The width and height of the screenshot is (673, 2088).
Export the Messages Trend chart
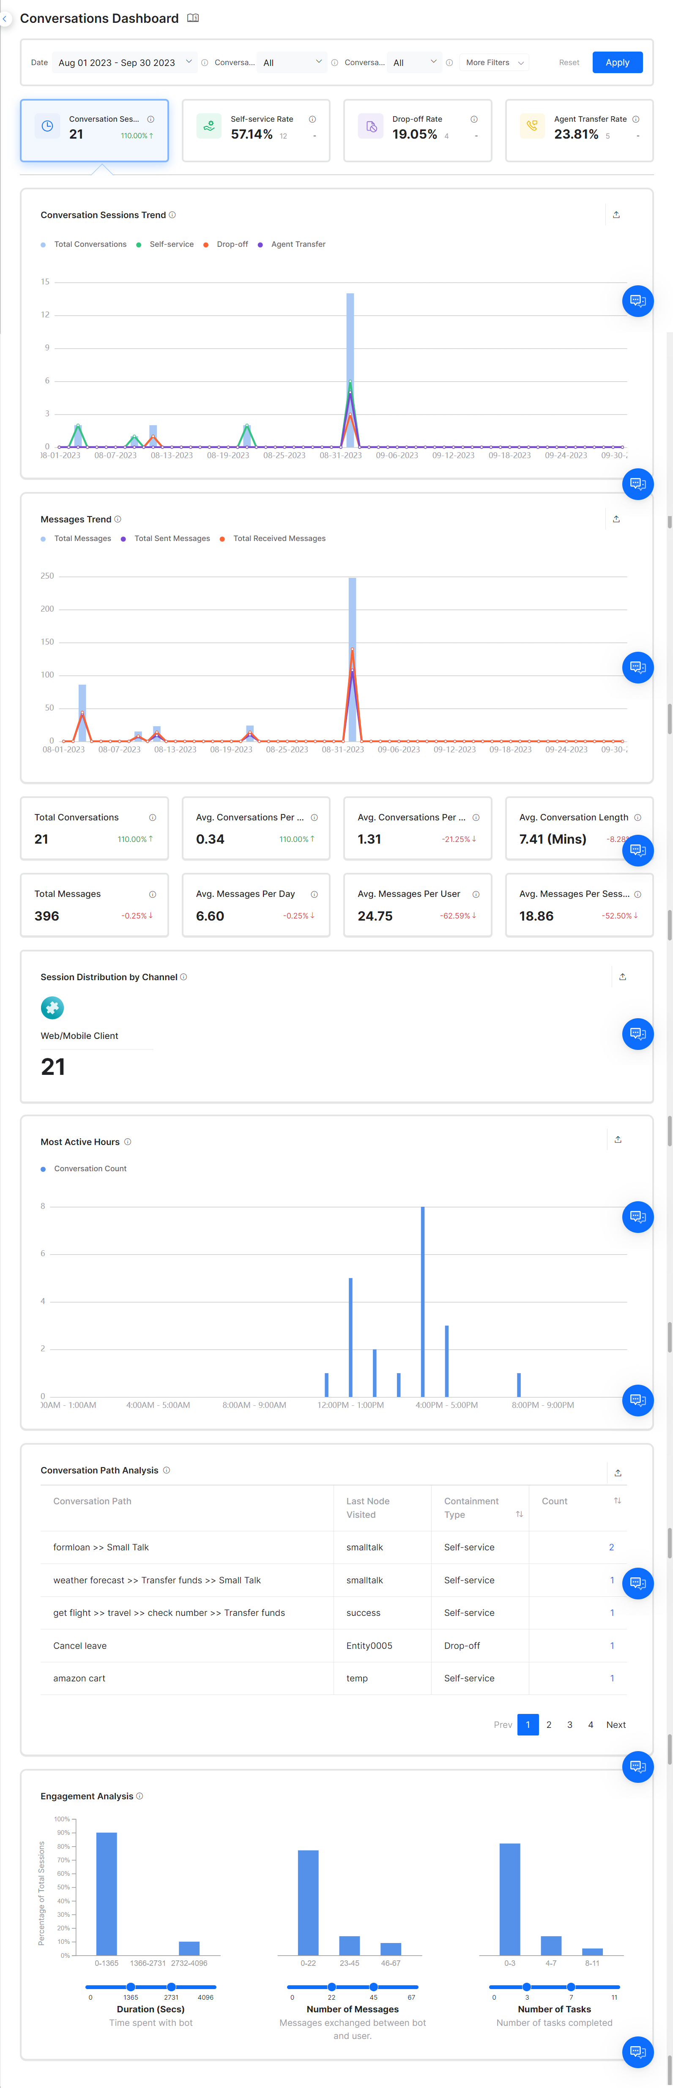pos(616,519)
